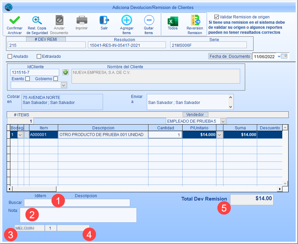Click the Total Dev Remision amount field
Viewport: 298px width, 244px height.
tap(252, 200)
